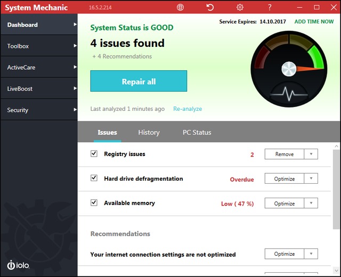Switch to the History tab
This screenshot has height=277, width=341.
click(x=149, y=133)
